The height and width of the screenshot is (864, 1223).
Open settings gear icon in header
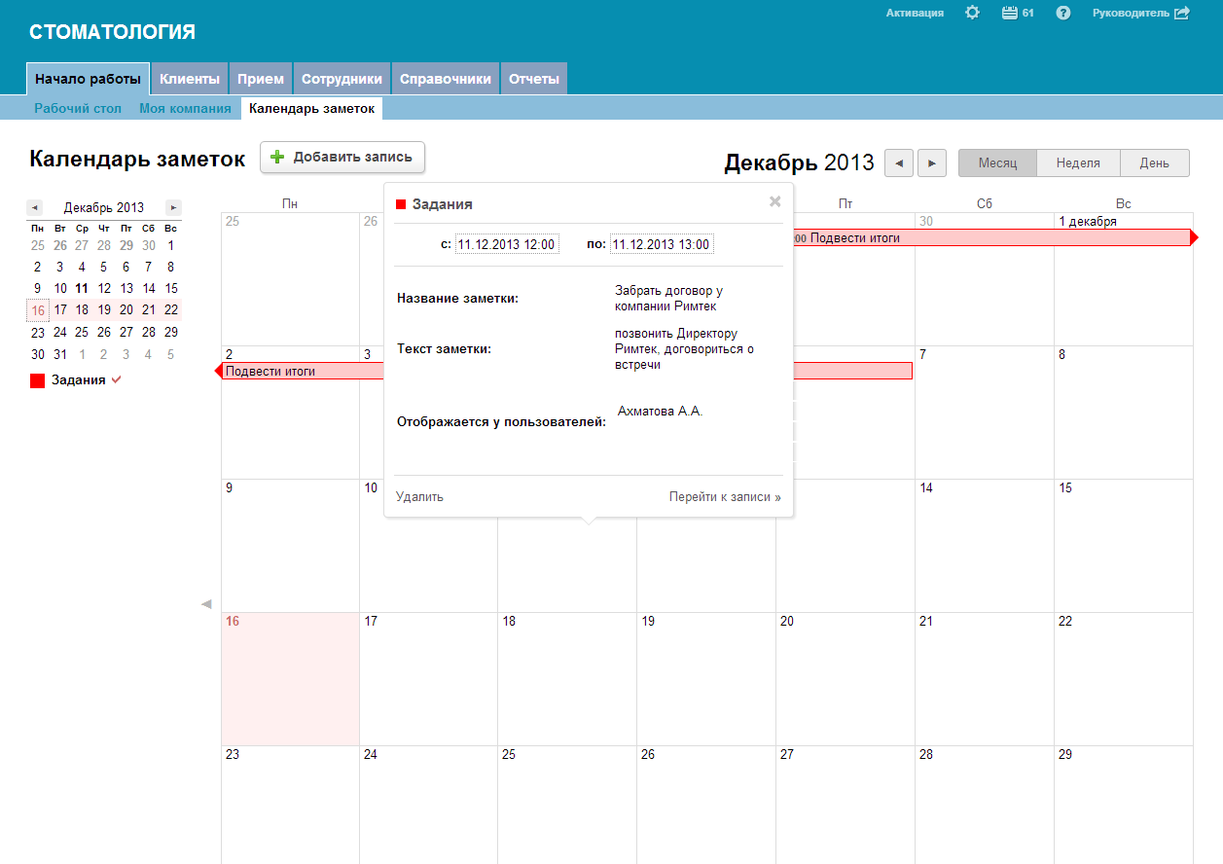tap(972, 13)
